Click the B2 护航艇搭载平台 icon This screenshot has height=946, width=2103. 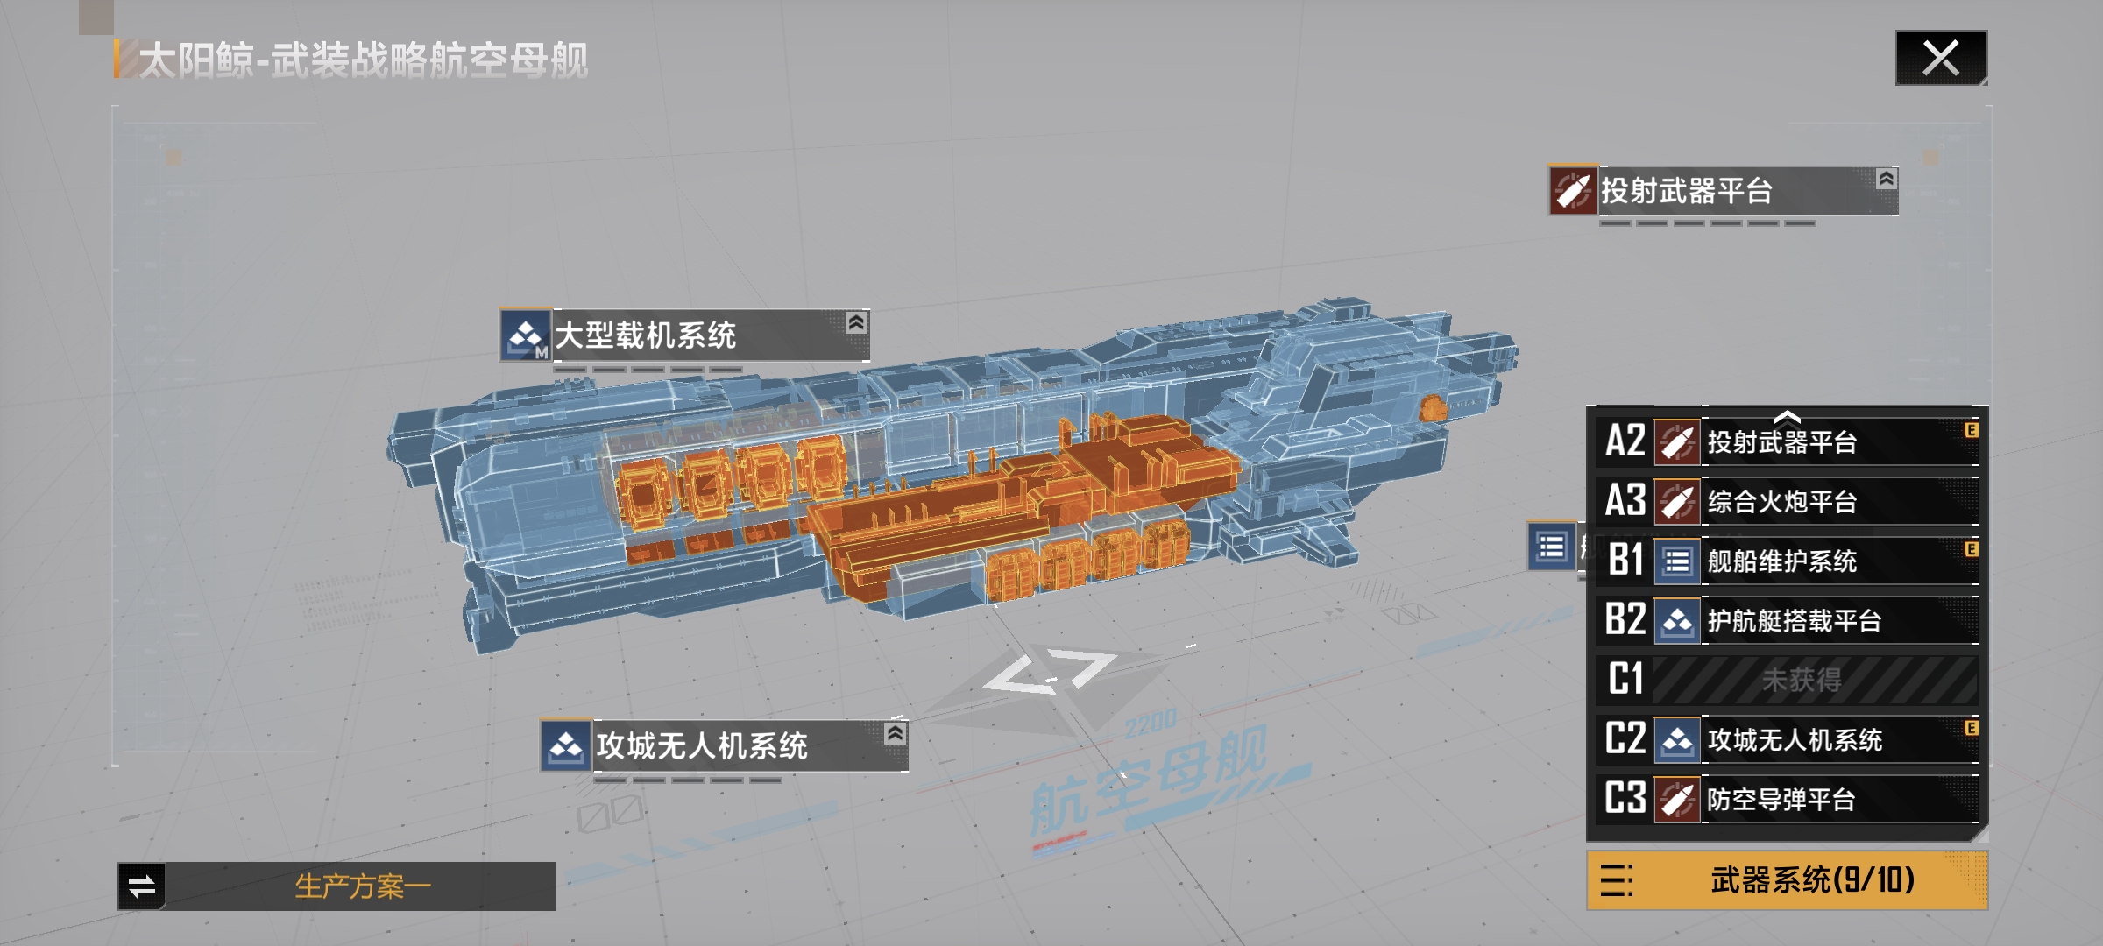[x=1676, y=621]
